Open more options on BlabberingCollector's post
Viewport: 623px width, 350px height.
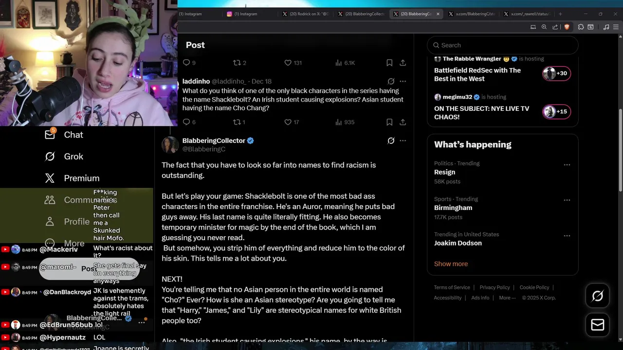(x=403, y=140)
